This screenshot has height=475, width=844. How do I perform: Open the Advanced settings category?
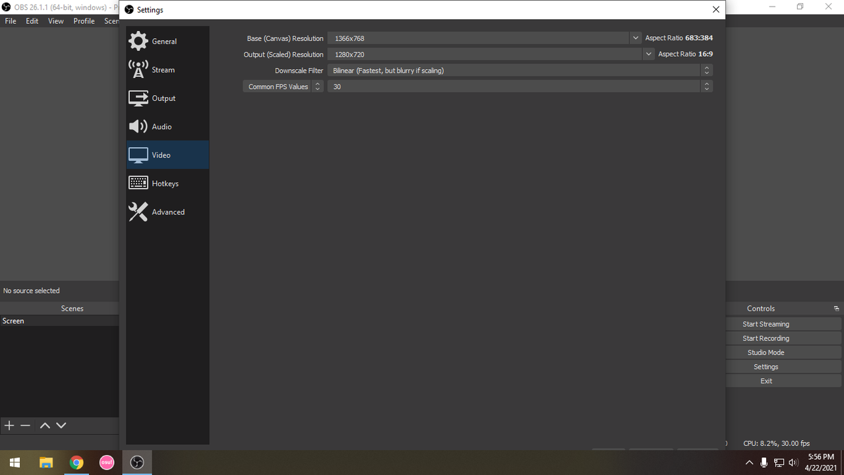pyautogui.click(x=167, y=211)
